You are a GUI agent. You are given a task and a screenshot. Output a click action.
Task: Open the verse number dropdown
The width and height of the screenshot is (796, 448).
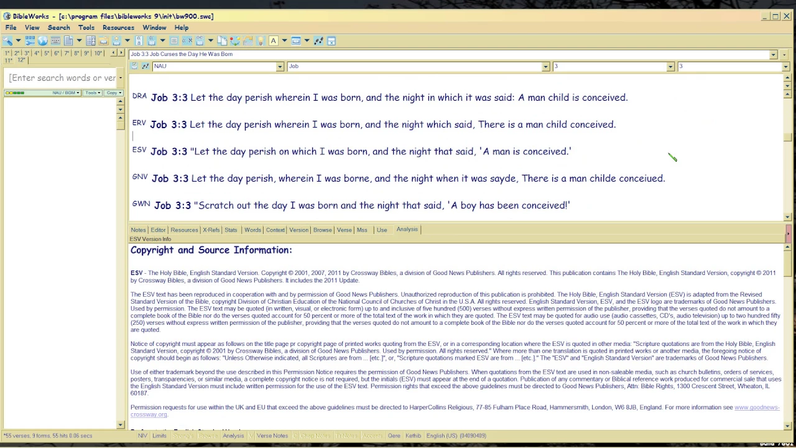coord(785,67)
